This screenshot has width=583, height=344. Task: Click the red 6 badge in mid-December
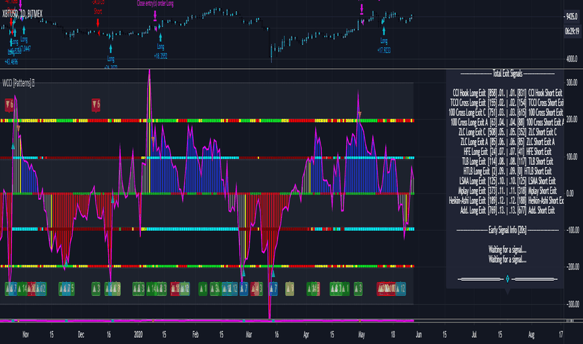96,105
